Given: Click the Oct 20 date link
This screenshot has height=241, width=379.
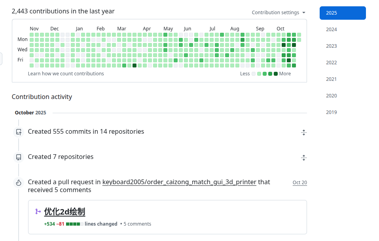Looking at the screenshot, I should coord(299,183).
